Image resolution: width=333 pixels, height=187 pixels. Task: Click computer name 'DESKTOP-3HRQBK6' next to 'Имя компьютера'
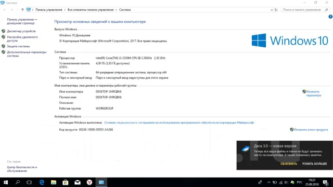click(109, 91)
